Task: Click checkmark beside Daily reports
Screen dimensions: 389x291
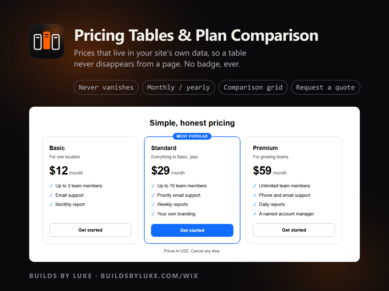Action: click(254, 205)
